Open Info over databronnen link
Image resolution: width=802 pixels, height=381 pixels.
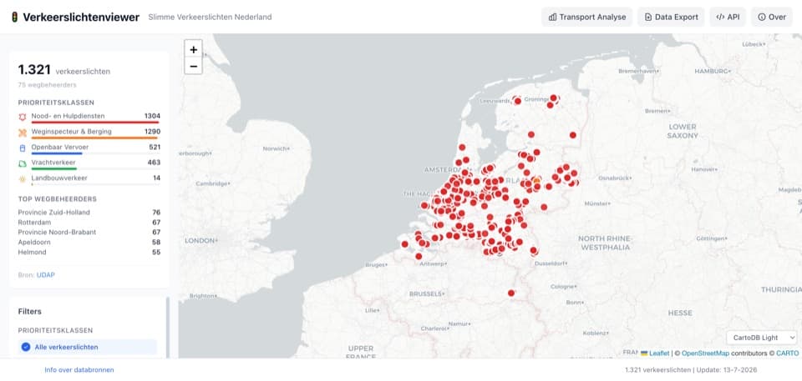[79, 370]
